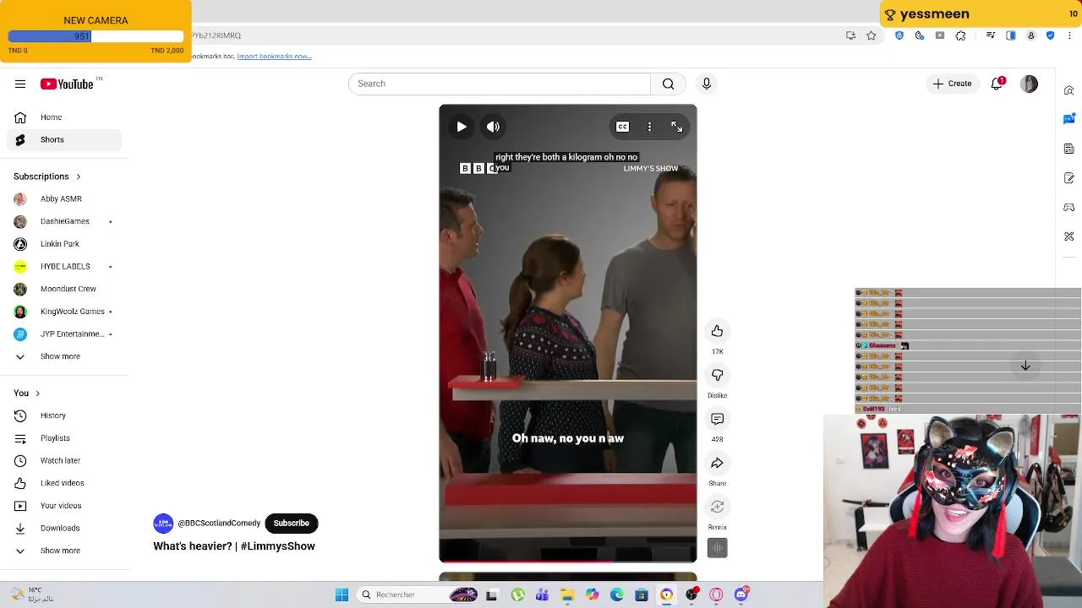1082x608 pixels.
Task: Open the browser extensions puzzle icon
Action: [x=960, y=35]
